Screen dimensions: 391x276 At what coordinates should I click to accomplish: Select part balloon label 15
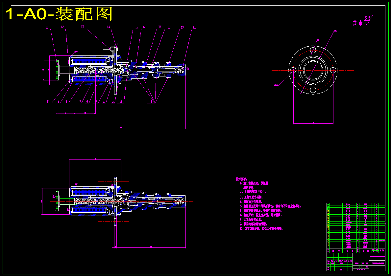[136, 27]
